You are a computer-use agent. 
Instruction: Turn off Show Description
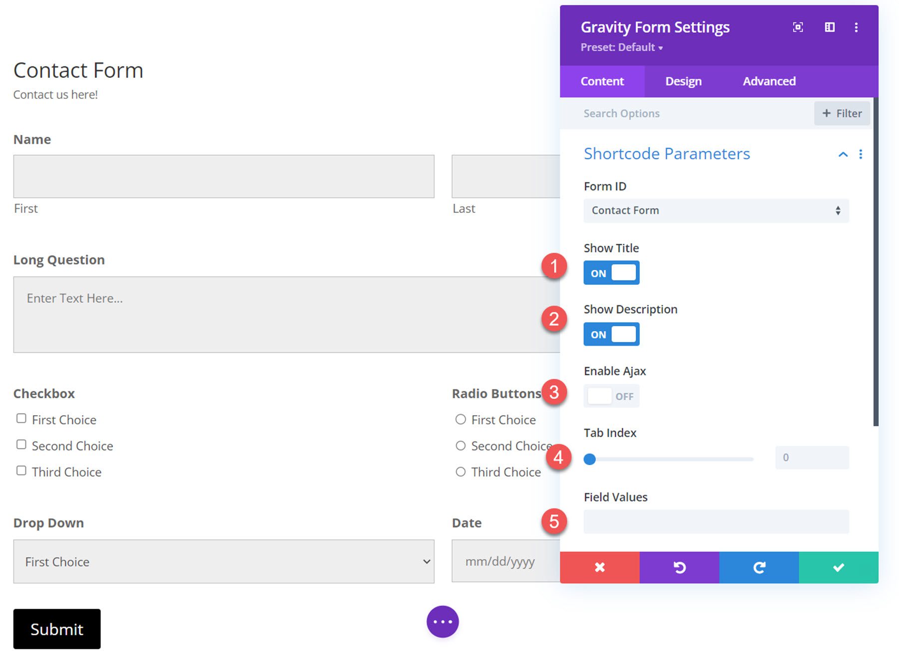611,334
